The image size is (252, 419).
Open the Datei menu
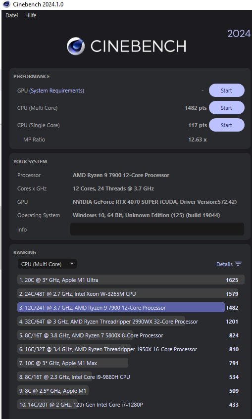[x=12, y=15]
